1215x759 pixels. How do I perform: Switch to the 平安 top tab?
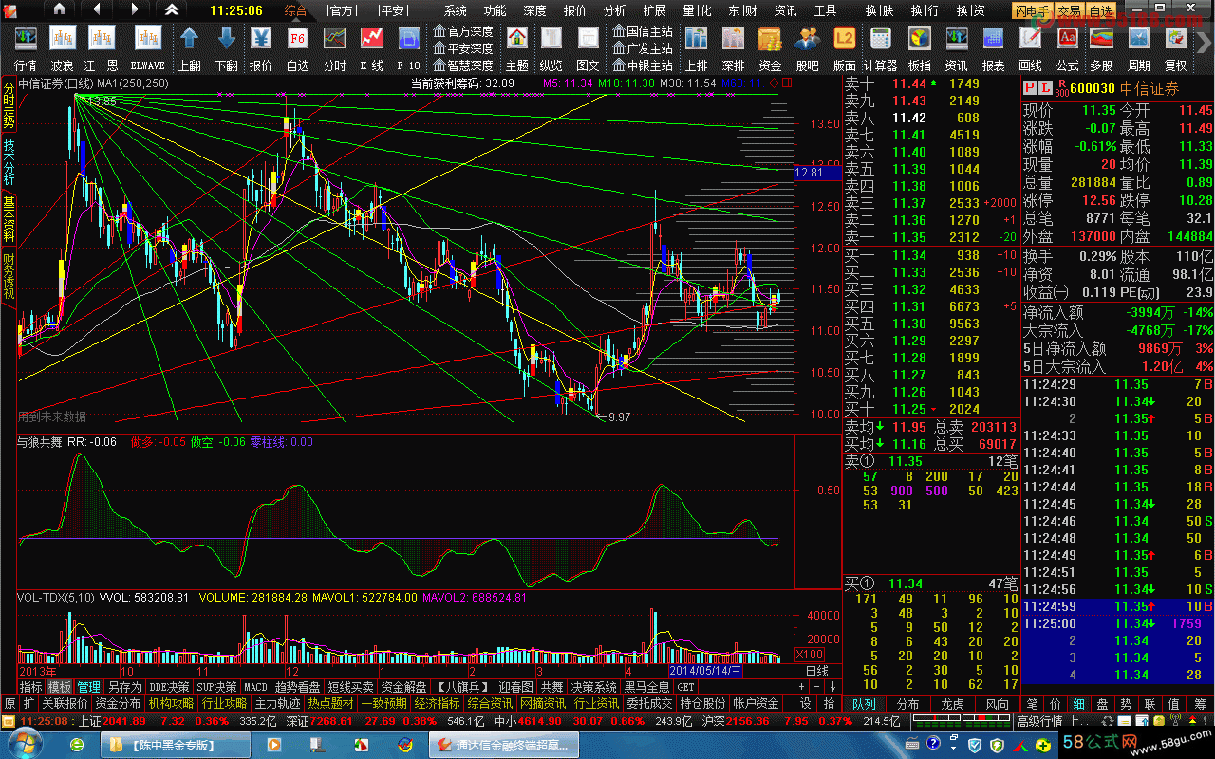pos(391,10)
